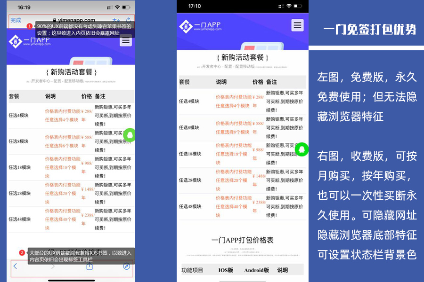This screenshot has height=282, width=424.
Task: Tap green bell icon in 16:19 phone
Action: click(130, 135)
